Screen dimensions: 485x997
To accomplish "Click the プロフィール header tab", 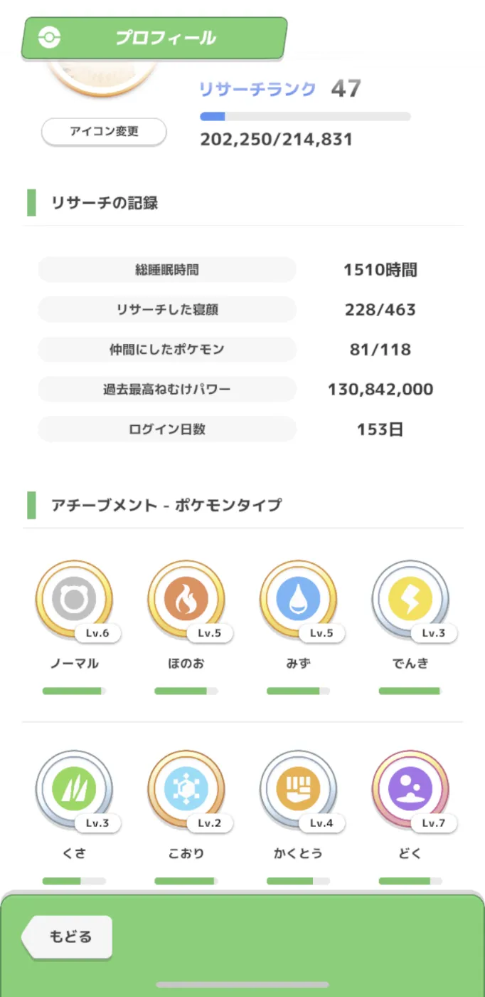I will pos(165,38).
